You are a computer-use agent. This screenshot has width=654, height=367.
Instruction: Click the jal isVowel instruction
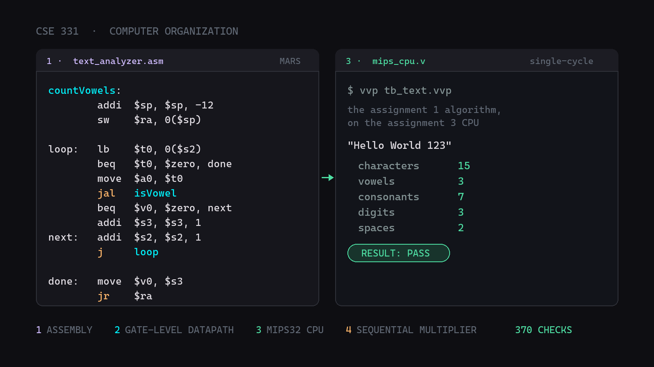pyautogui.click(x=137, y=193)
